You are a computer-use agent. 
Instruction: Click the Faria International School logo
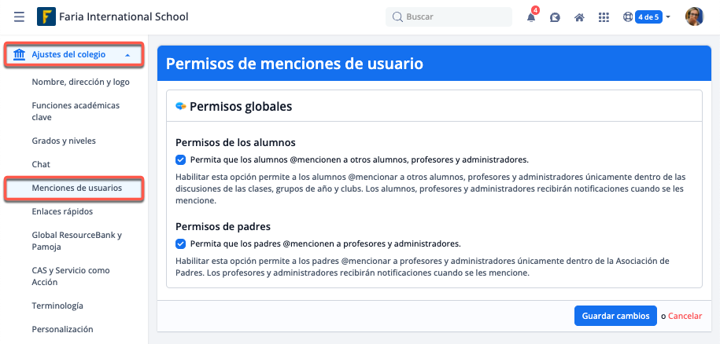[46, 16]
